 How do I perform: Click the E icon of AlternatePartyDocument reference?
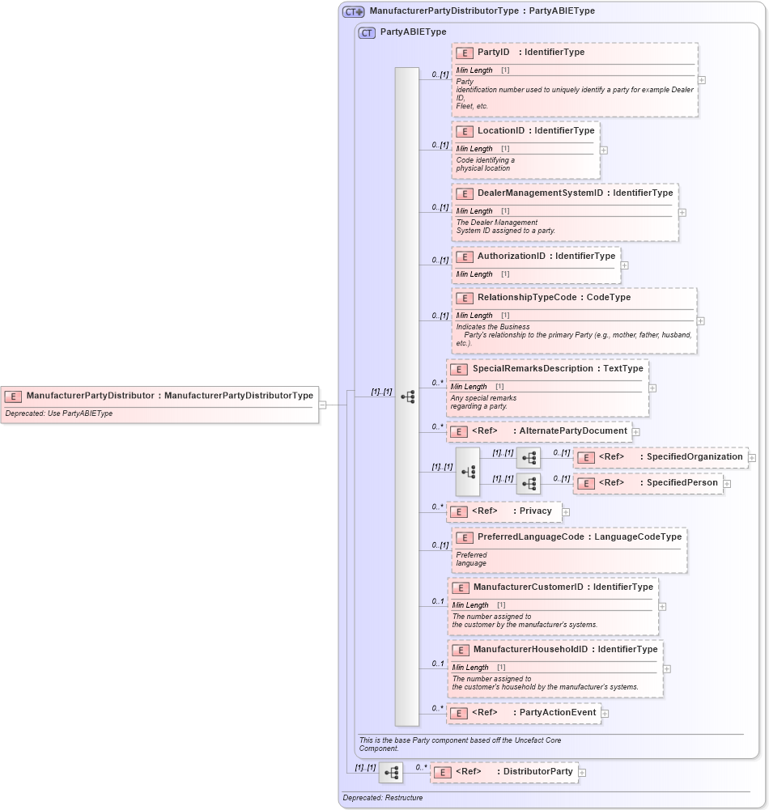pos(457,431)
